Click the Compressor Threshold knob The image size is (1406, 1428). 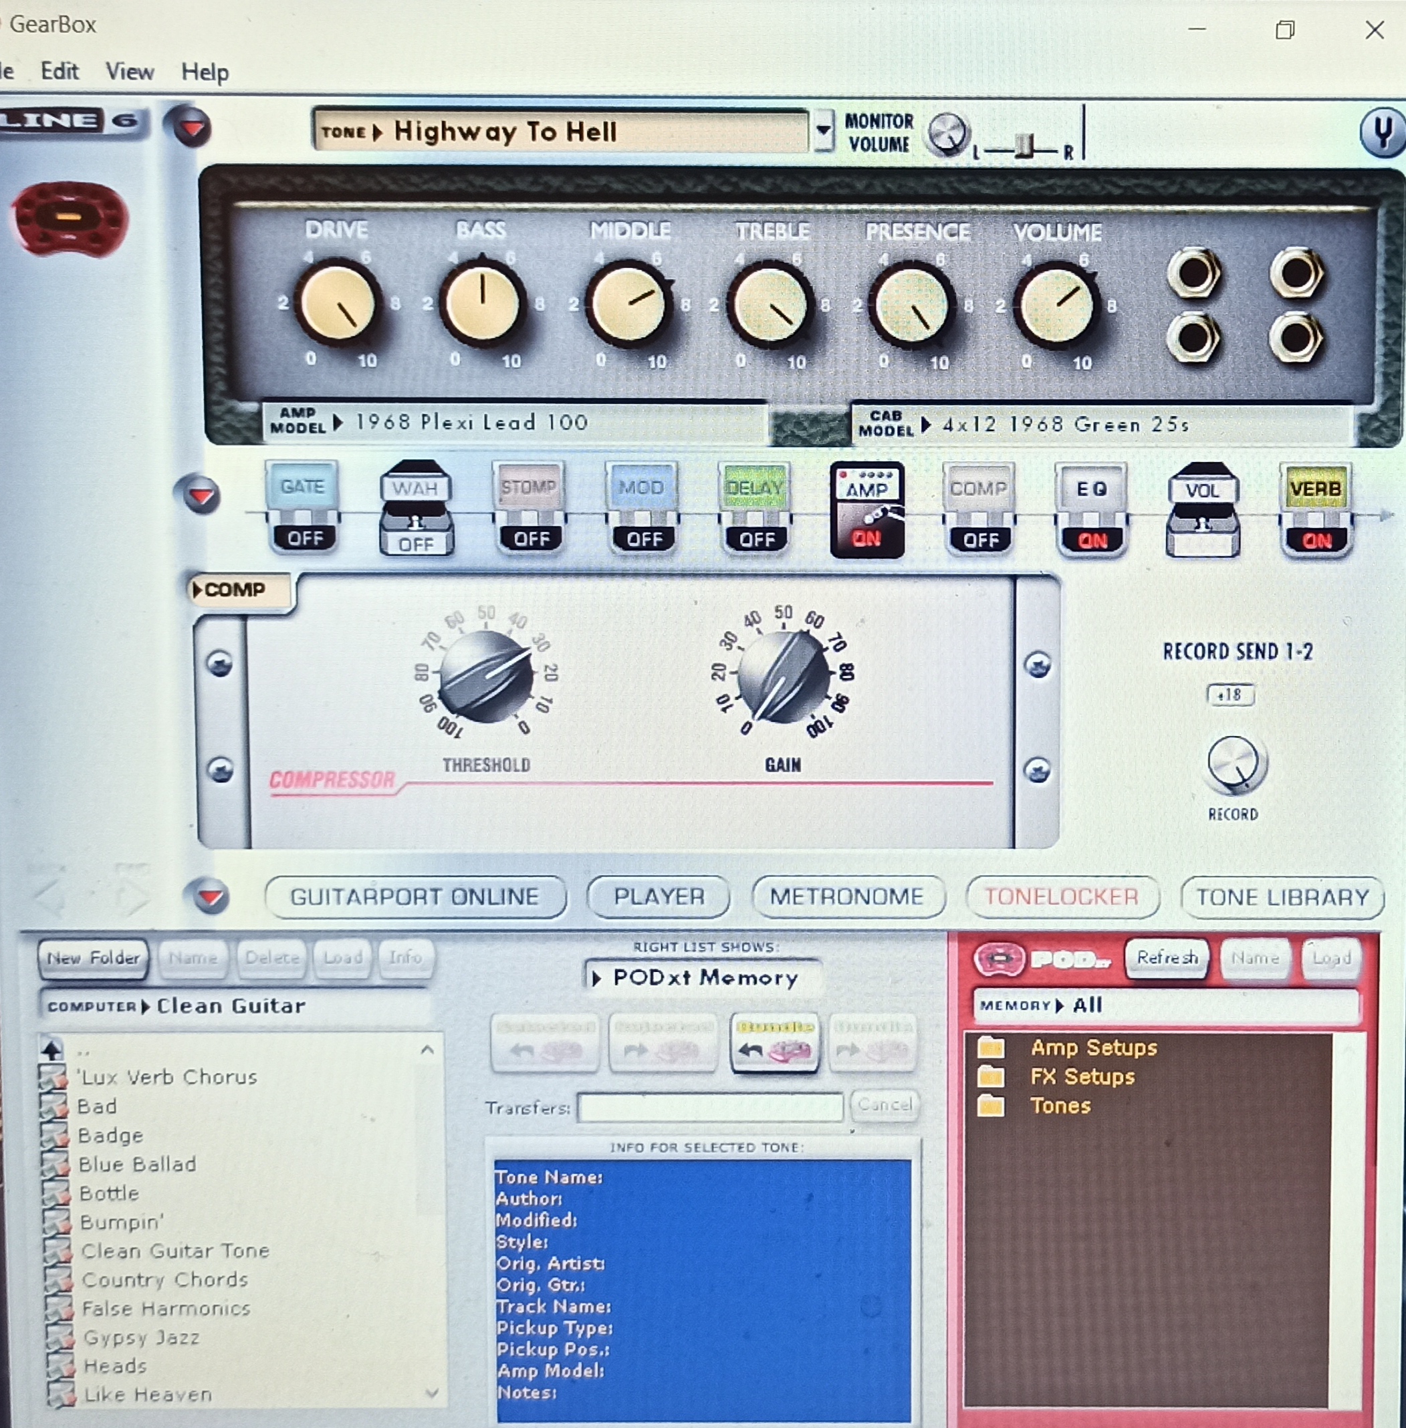coord(486,677)
